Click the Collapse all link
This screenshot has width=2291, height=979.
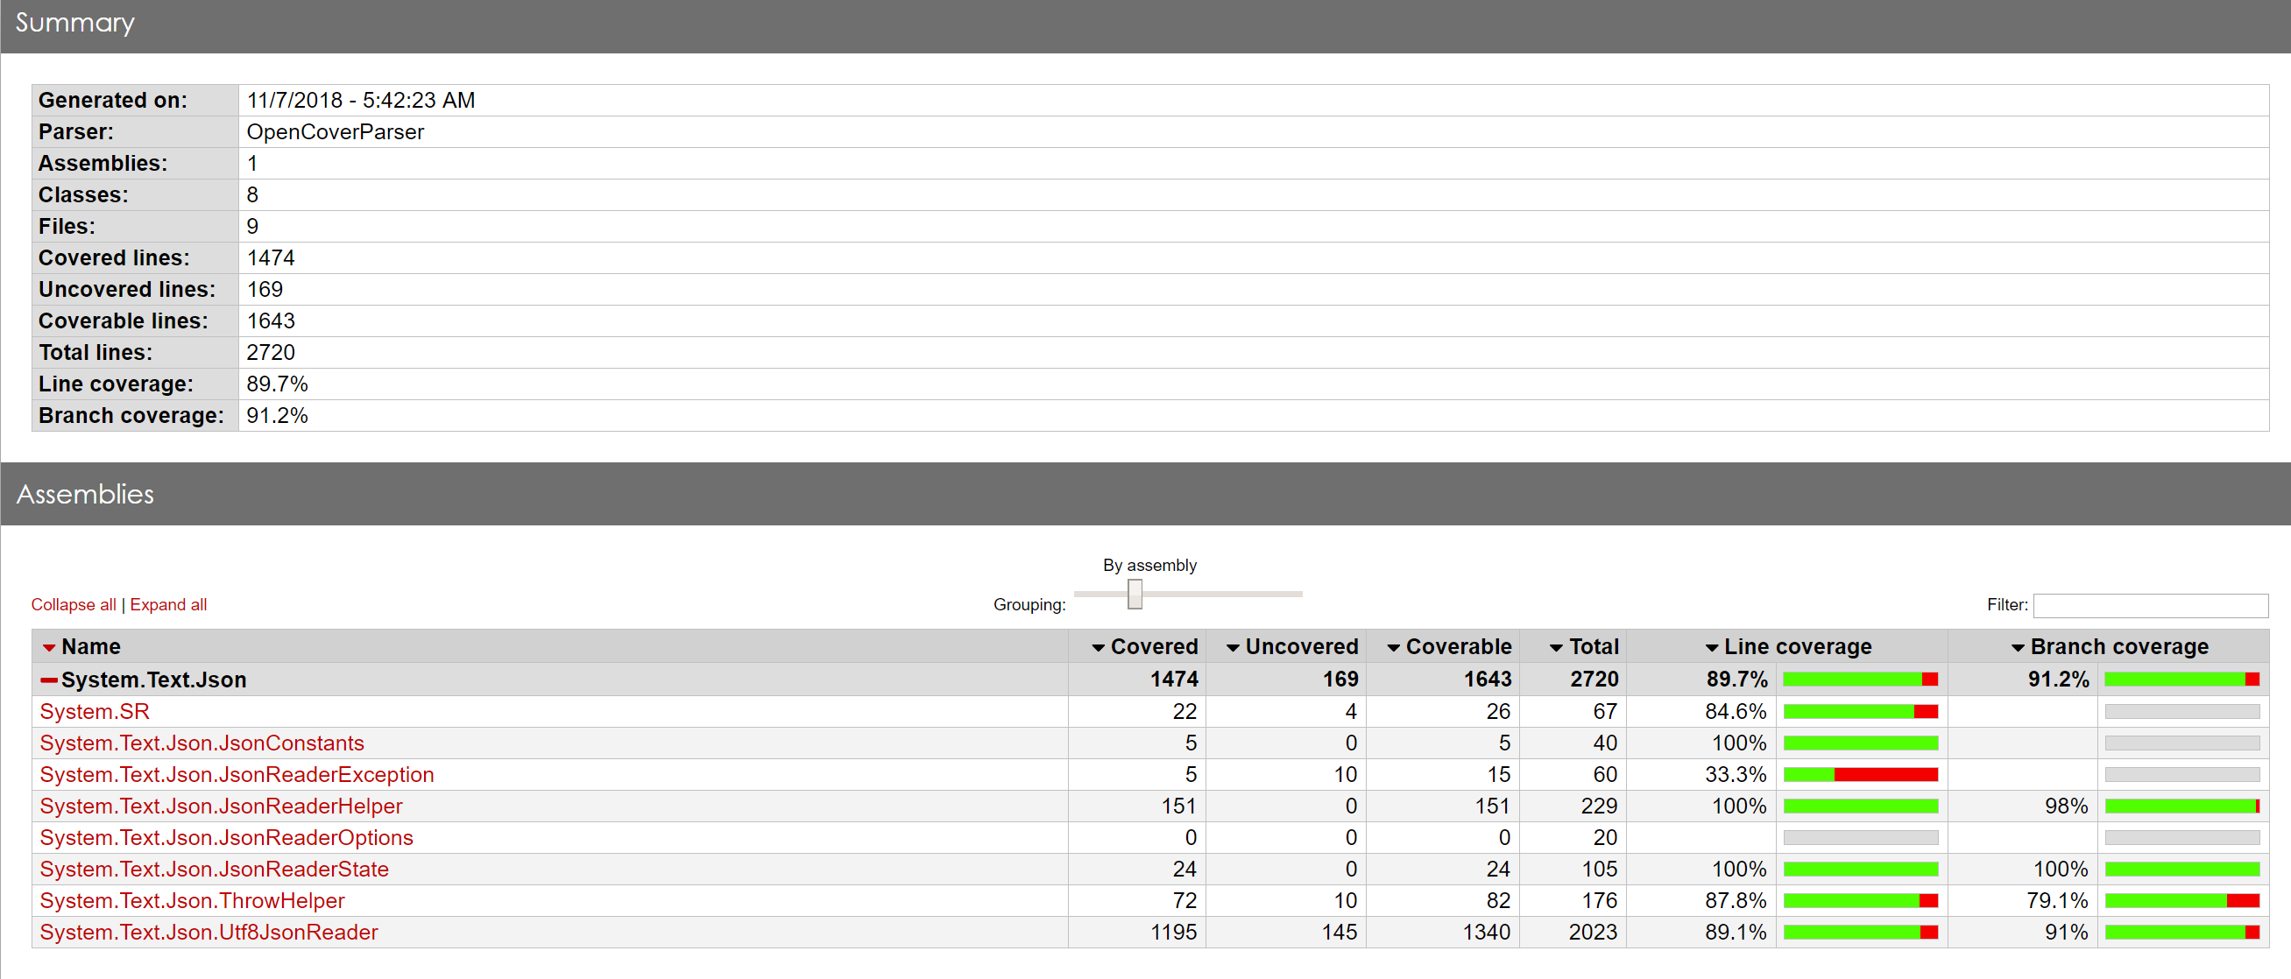[x=74, y=604]
